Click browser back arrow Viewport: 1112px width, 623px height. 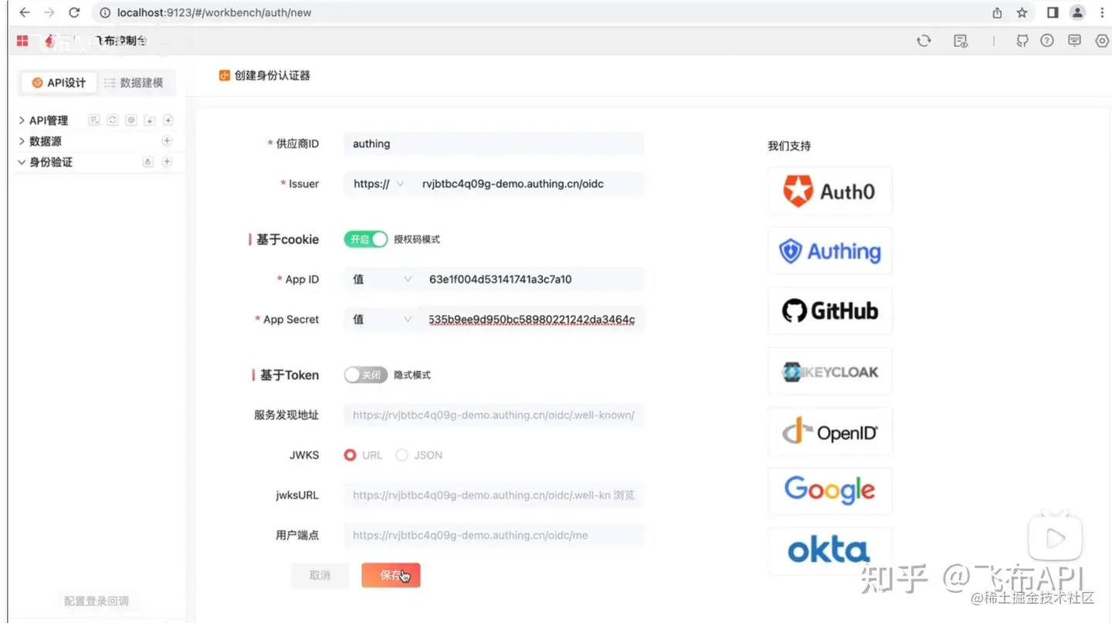(x=24, y=12)
